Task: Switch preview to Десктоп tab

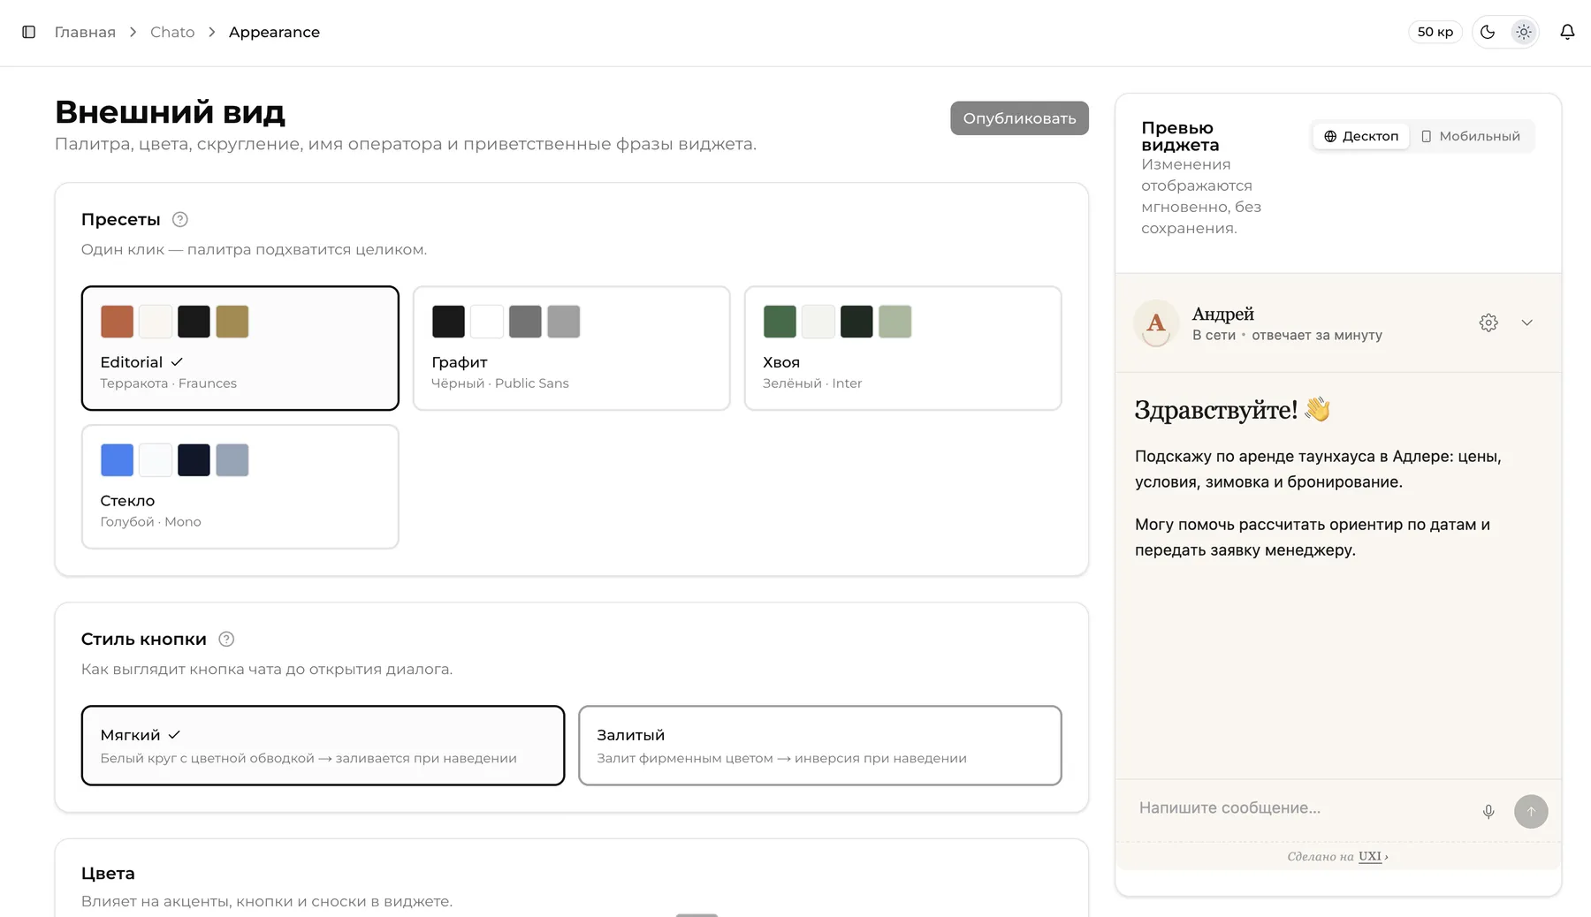Action: [x=1361, y=136]
